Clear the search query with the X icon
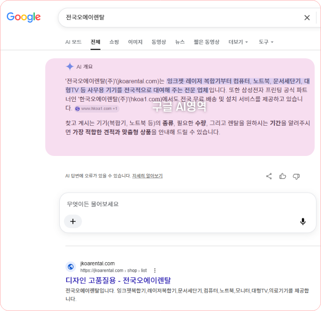This screenshot has height=311, width=321. click(307, 18)
